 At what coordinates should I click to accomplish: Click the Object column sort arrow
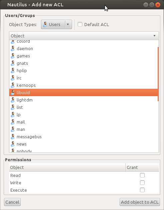click(x=154, y=36)
